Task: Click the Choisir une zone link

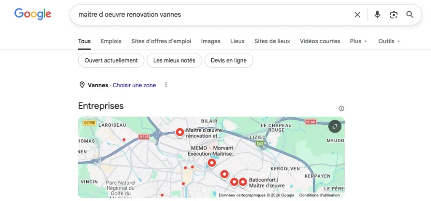Action: [134, 85]
